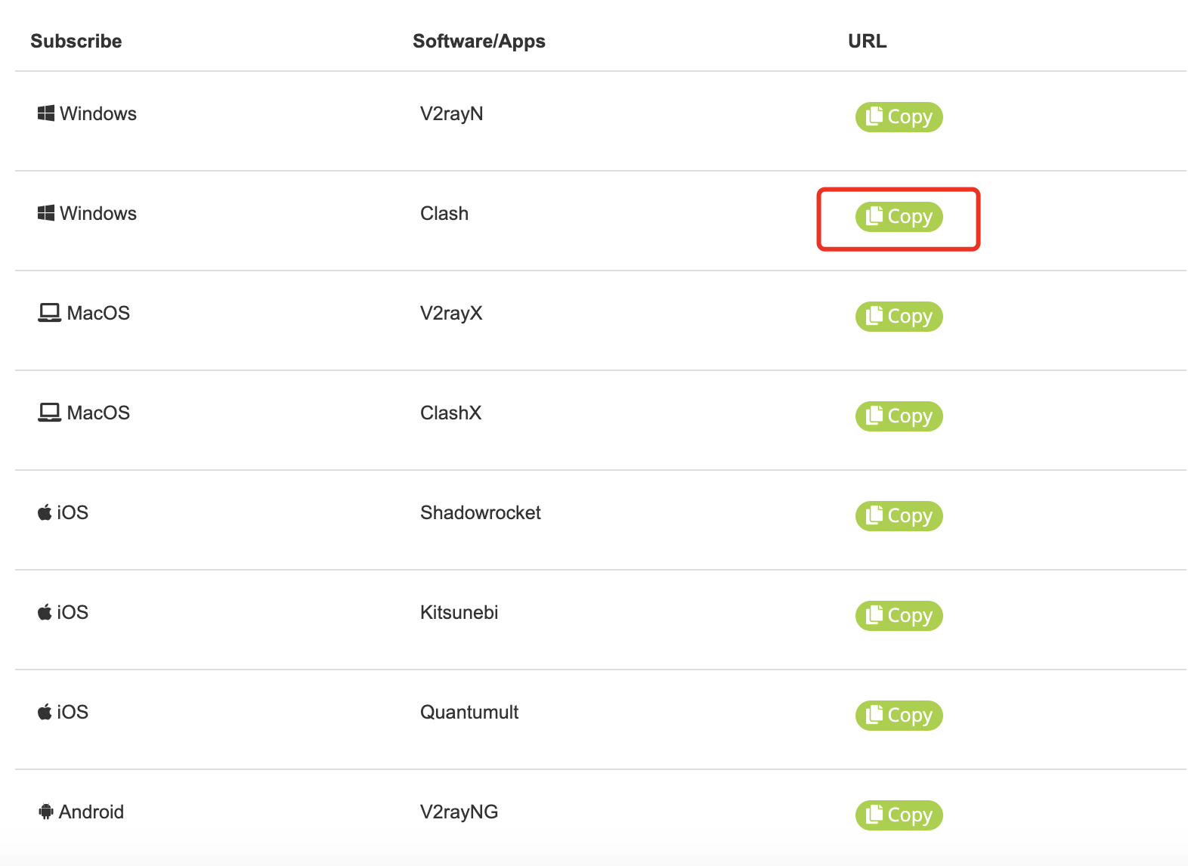Click the Software/Apps column header
Screen dimensions: 1188x866
point(478,41)
